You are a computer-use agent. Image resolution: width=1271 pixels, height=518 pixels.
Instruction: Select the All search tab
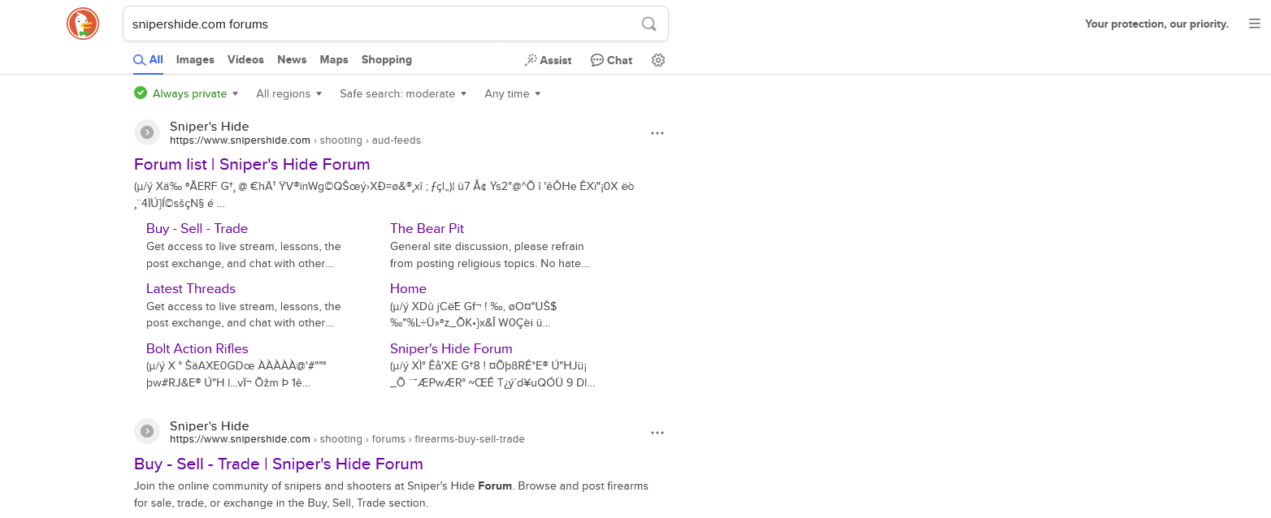point(148,60)
